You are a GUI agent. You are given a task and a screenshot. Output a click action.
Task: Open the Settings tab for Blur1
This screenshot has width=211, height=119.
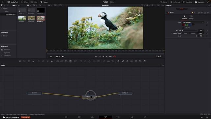(x=191, y=18)
